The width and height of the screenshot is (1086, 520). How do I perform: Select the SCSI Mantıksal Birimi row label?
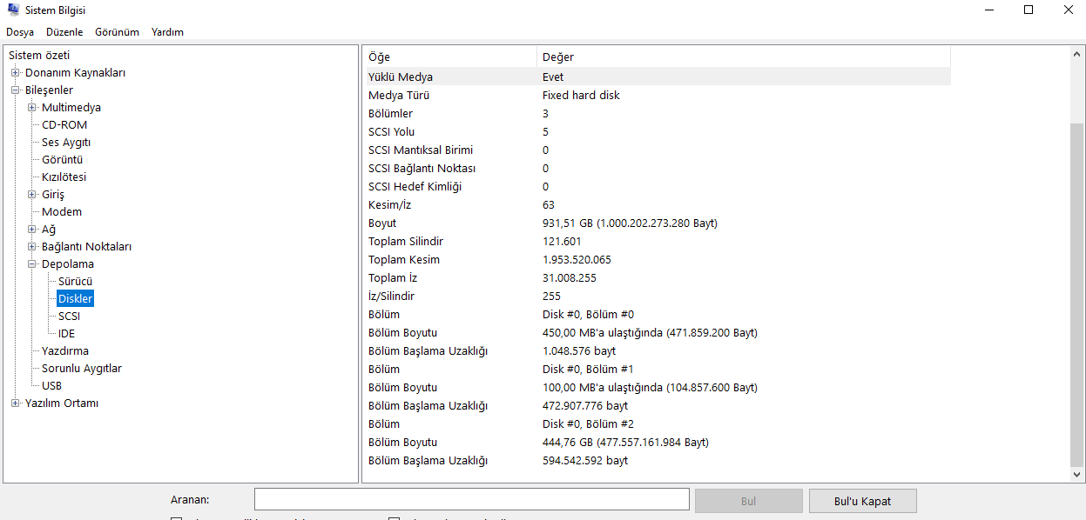422,150
